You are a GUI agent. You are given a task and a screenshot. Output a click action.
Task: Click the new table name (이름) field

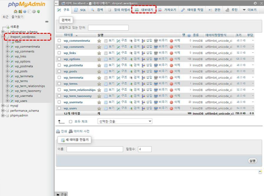95,149
